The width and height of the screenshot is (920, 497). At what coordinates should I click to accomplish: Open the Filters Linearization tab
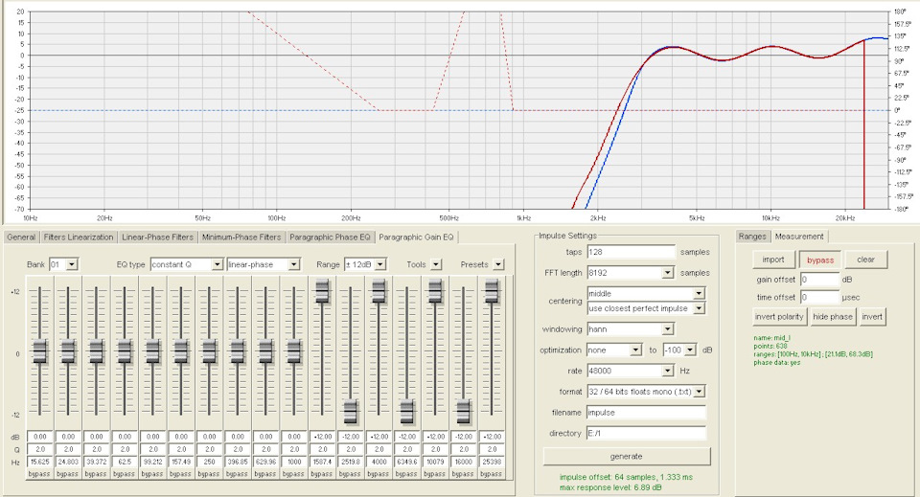pyautogui.click(x=79, y=237)
